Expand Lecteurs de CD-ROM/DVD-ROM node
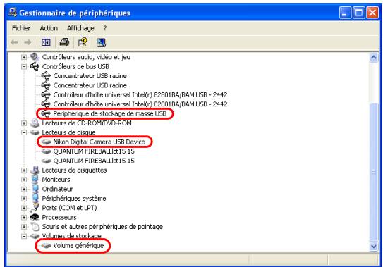 coord(24,123)
